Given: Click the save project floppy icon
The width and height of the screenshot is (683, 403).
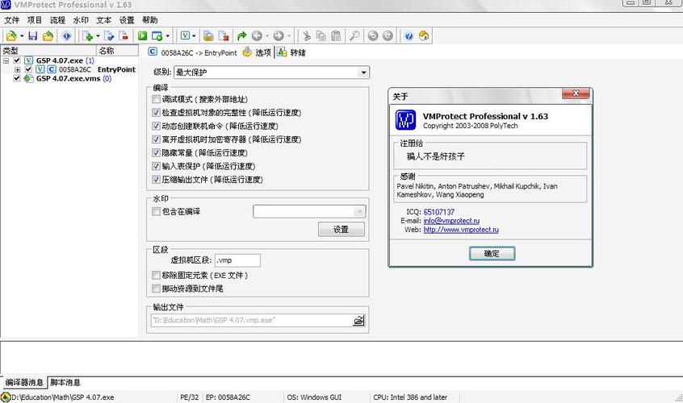Looking at the screenshot, I should tap(32, 36).
